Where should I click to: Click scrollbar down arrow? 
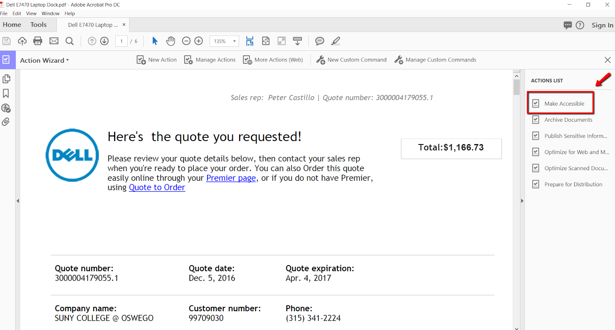tap(517, 328)
